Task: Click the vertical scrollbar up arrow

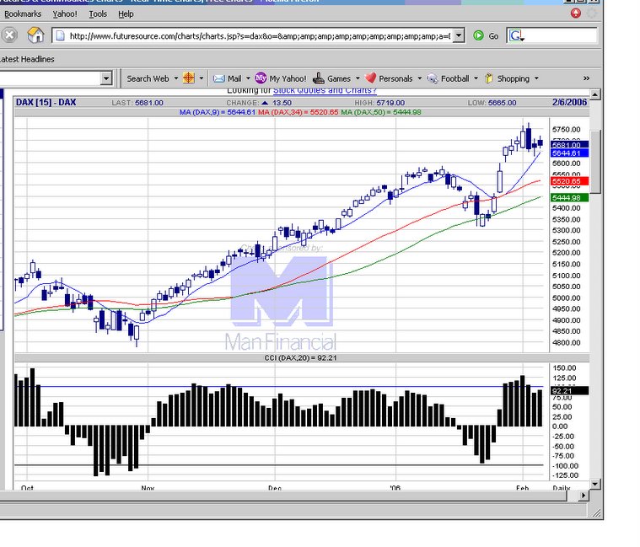Action: (x=594, y=95)
